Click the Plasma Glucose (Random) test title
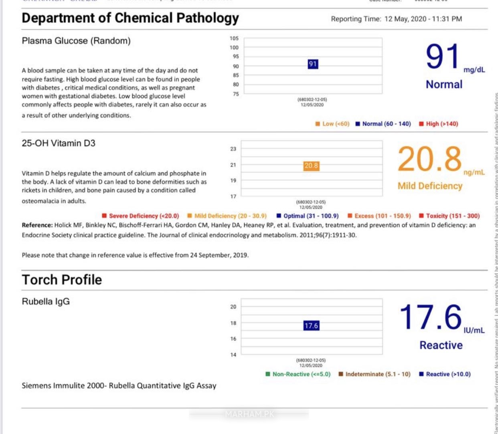Image resolution: width=498 pixels, height=434 pixels. pos(76,41)
